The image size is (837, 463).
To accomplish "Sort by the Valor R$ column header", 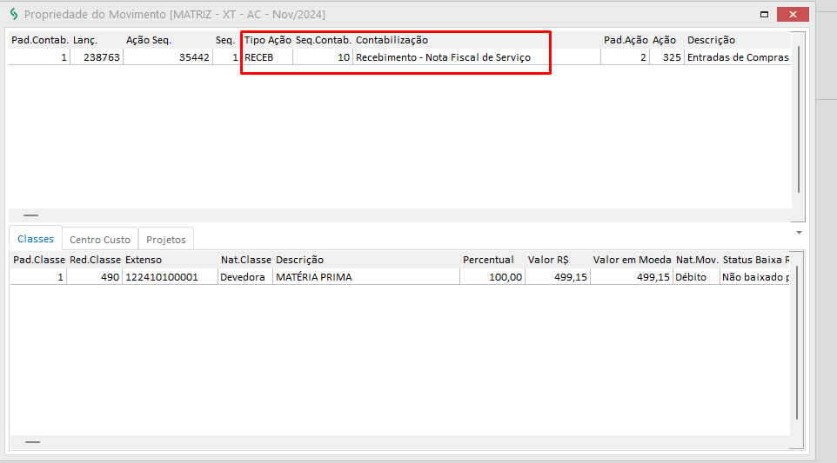I will coord(548,260).
